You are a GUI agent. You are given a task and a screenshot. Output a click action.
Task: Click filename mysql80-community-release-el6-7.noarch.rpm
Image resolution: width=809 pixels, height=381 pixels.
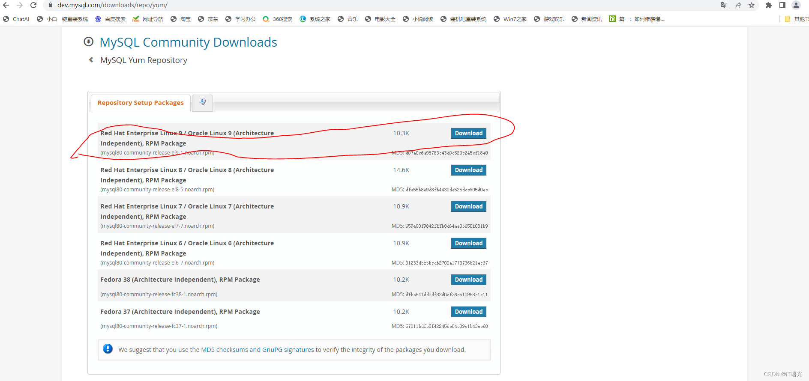157,263
